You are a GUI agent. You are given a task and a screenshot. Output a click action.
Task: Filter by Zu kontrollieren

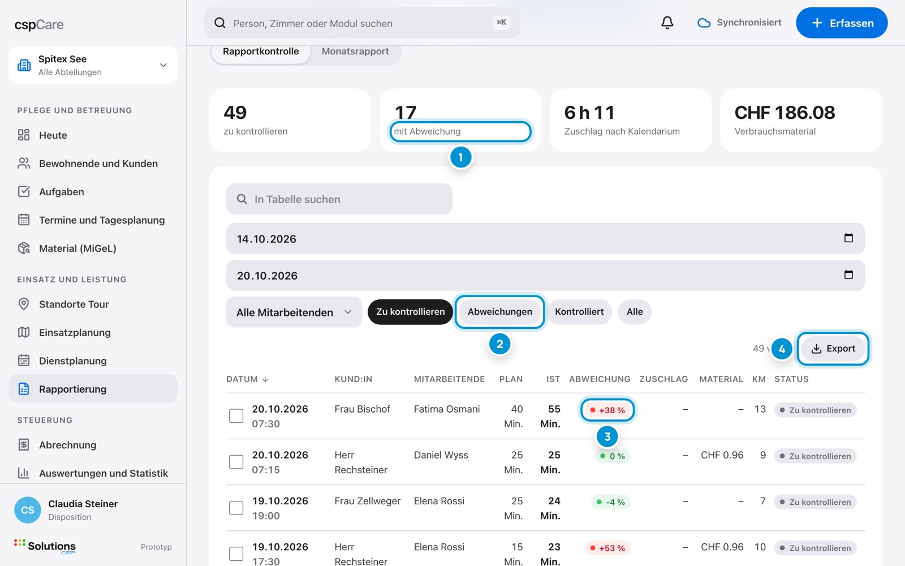click(x=411, y=312)
